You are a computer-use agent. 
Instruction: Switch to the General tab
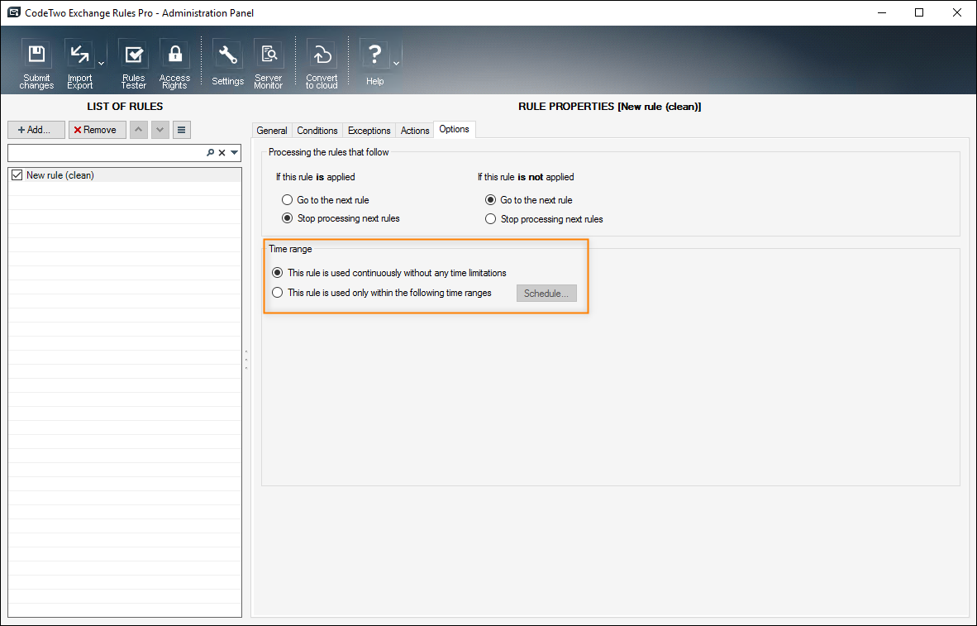[272, 131]
